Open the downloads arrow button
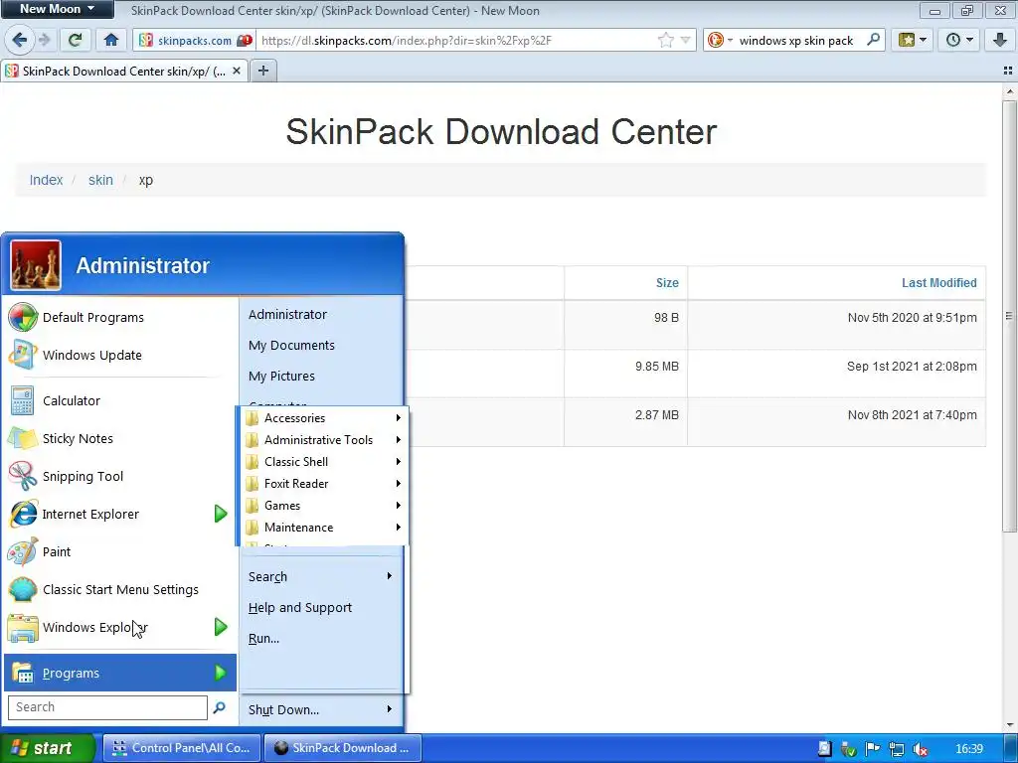 1000,40
